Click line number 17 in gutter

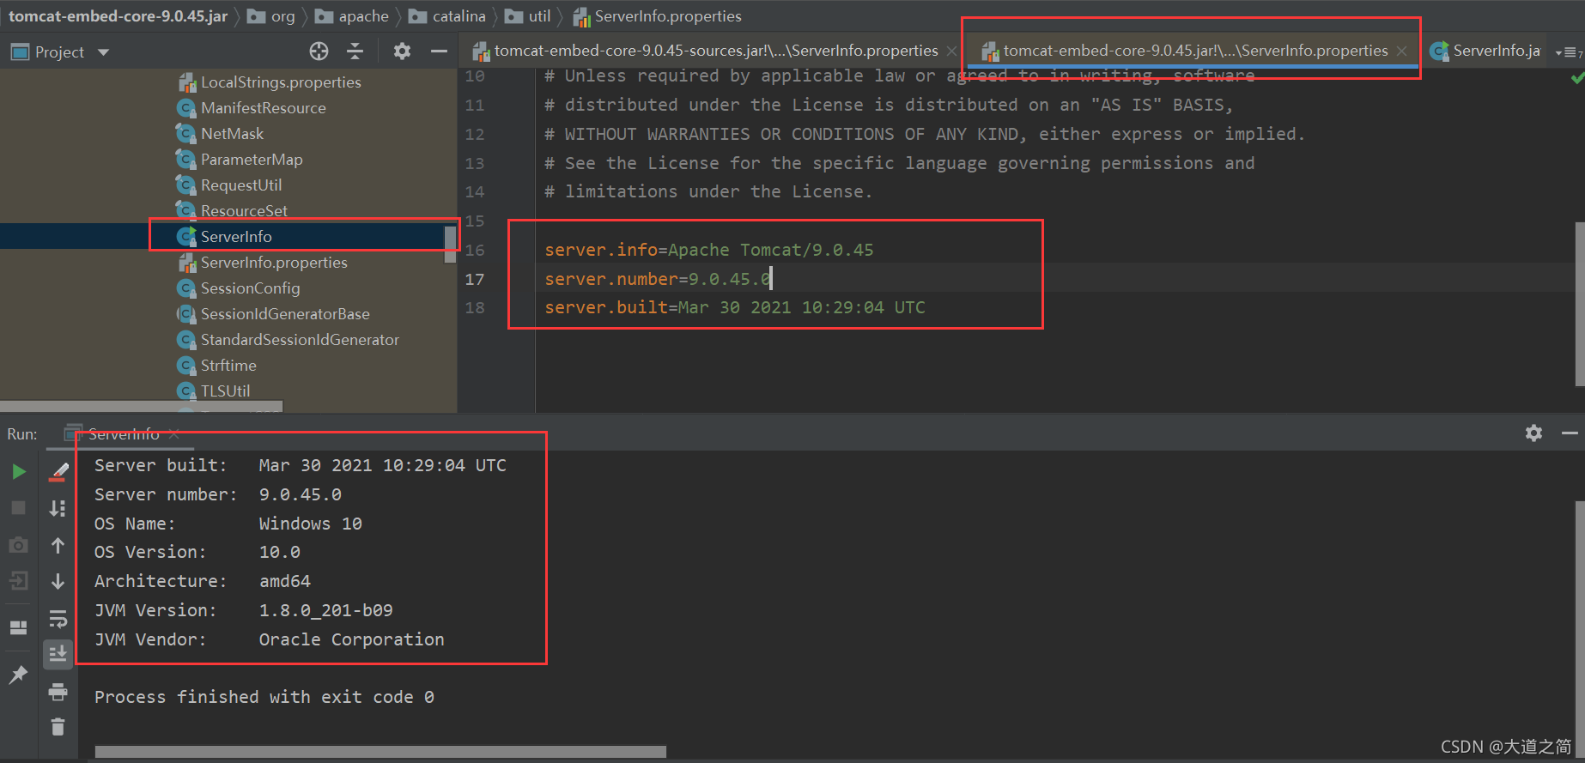pos(475,279)
